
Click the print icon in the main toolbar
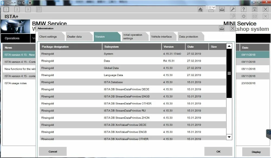(x=222, y=9)
